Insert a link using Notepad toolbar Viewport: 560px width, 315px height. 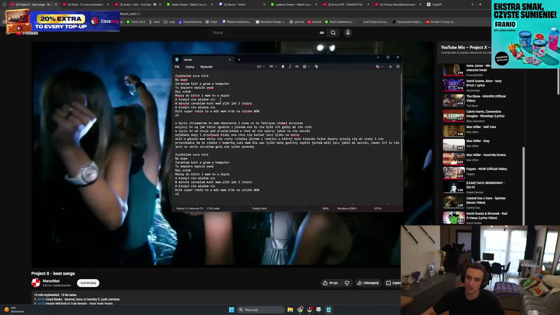pos(297,66)
